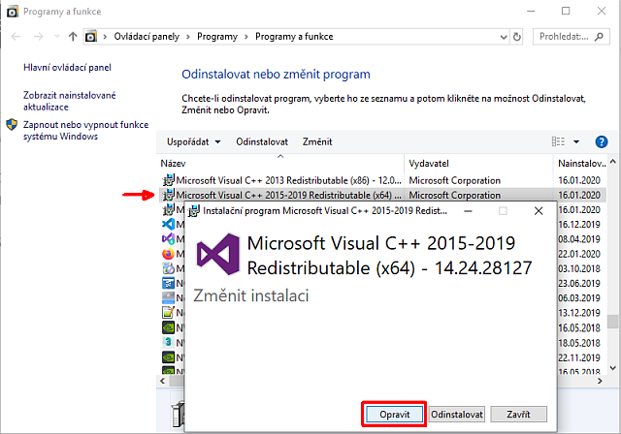Screen dimensions: 621x434
Task: Go up one level with up arrow
Action: tap(73, 37)
